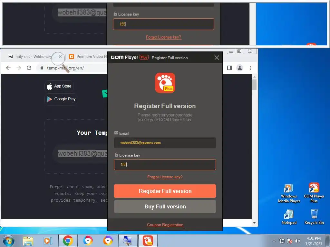330x247 pixels.
Task: Click the first shield browser icon on the taskbar
Action: 88,241
